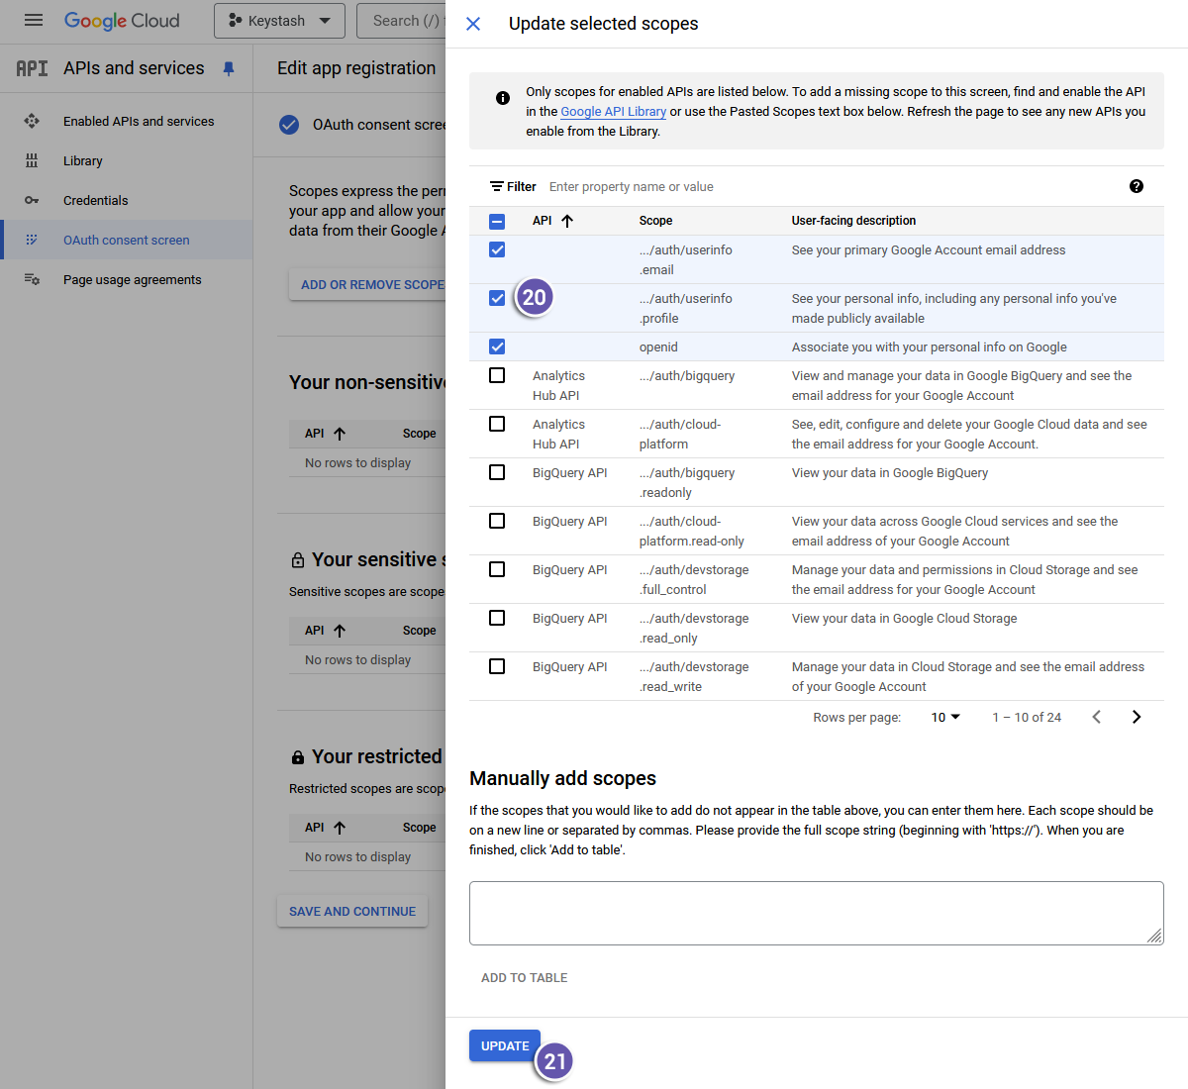
Task: Click 'View your data in Google BigQuery' description
Action: (890, 472)
